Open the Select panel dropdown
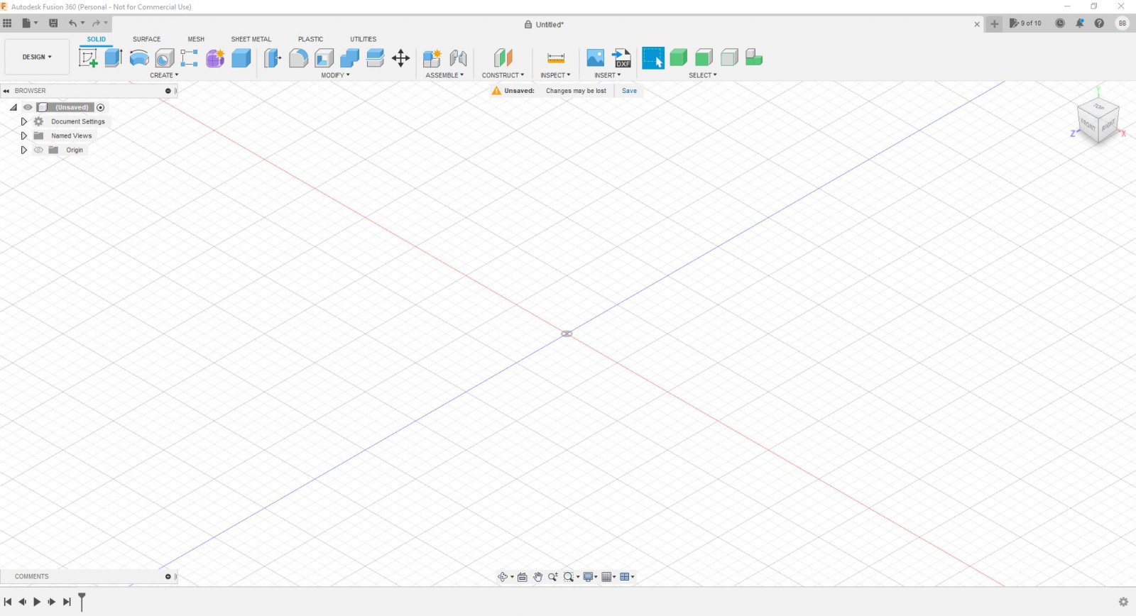 coord(703,75)
